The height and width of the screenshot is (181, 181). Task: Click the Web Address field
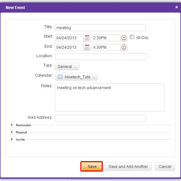100,118
